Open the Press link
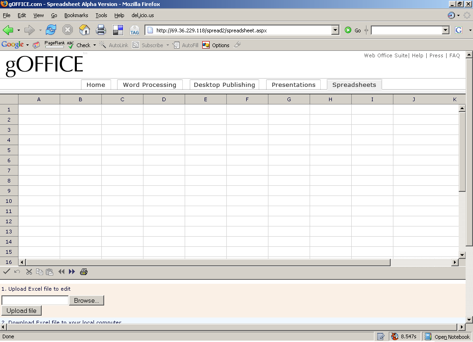The height and width of the screenshot is (342, 473). (436, 55)
